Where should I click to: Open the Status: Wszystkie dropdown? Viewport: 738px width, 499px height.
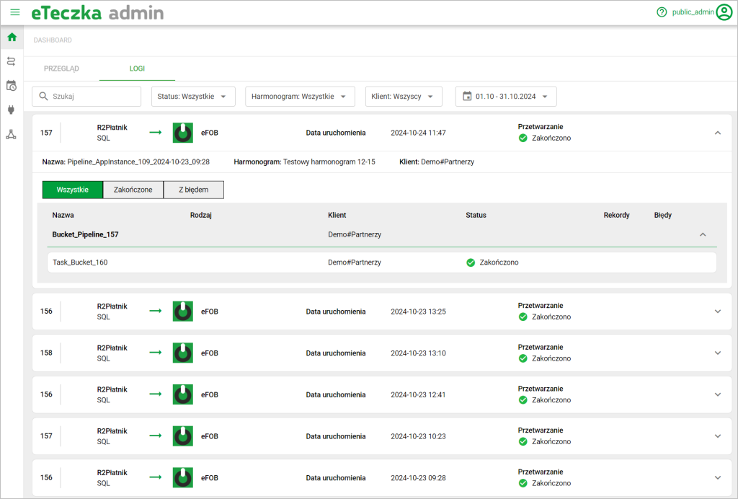[x=193, y=96]
